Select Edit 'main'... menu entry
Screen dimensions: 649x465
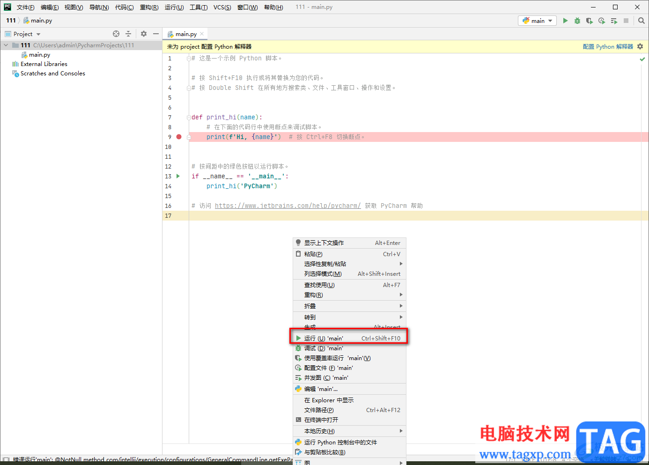point(349,389)
